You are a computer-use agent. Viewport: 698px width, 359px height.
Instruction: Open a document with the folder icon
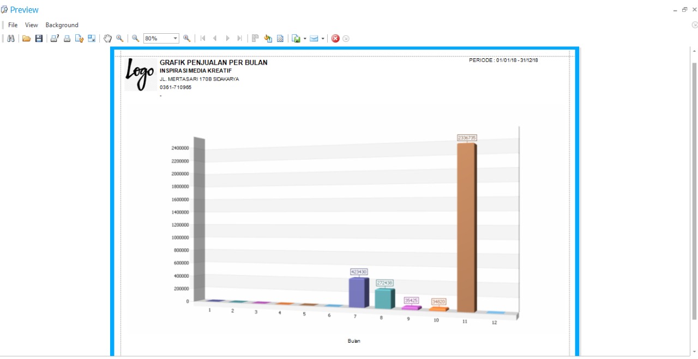coord(26,39)
